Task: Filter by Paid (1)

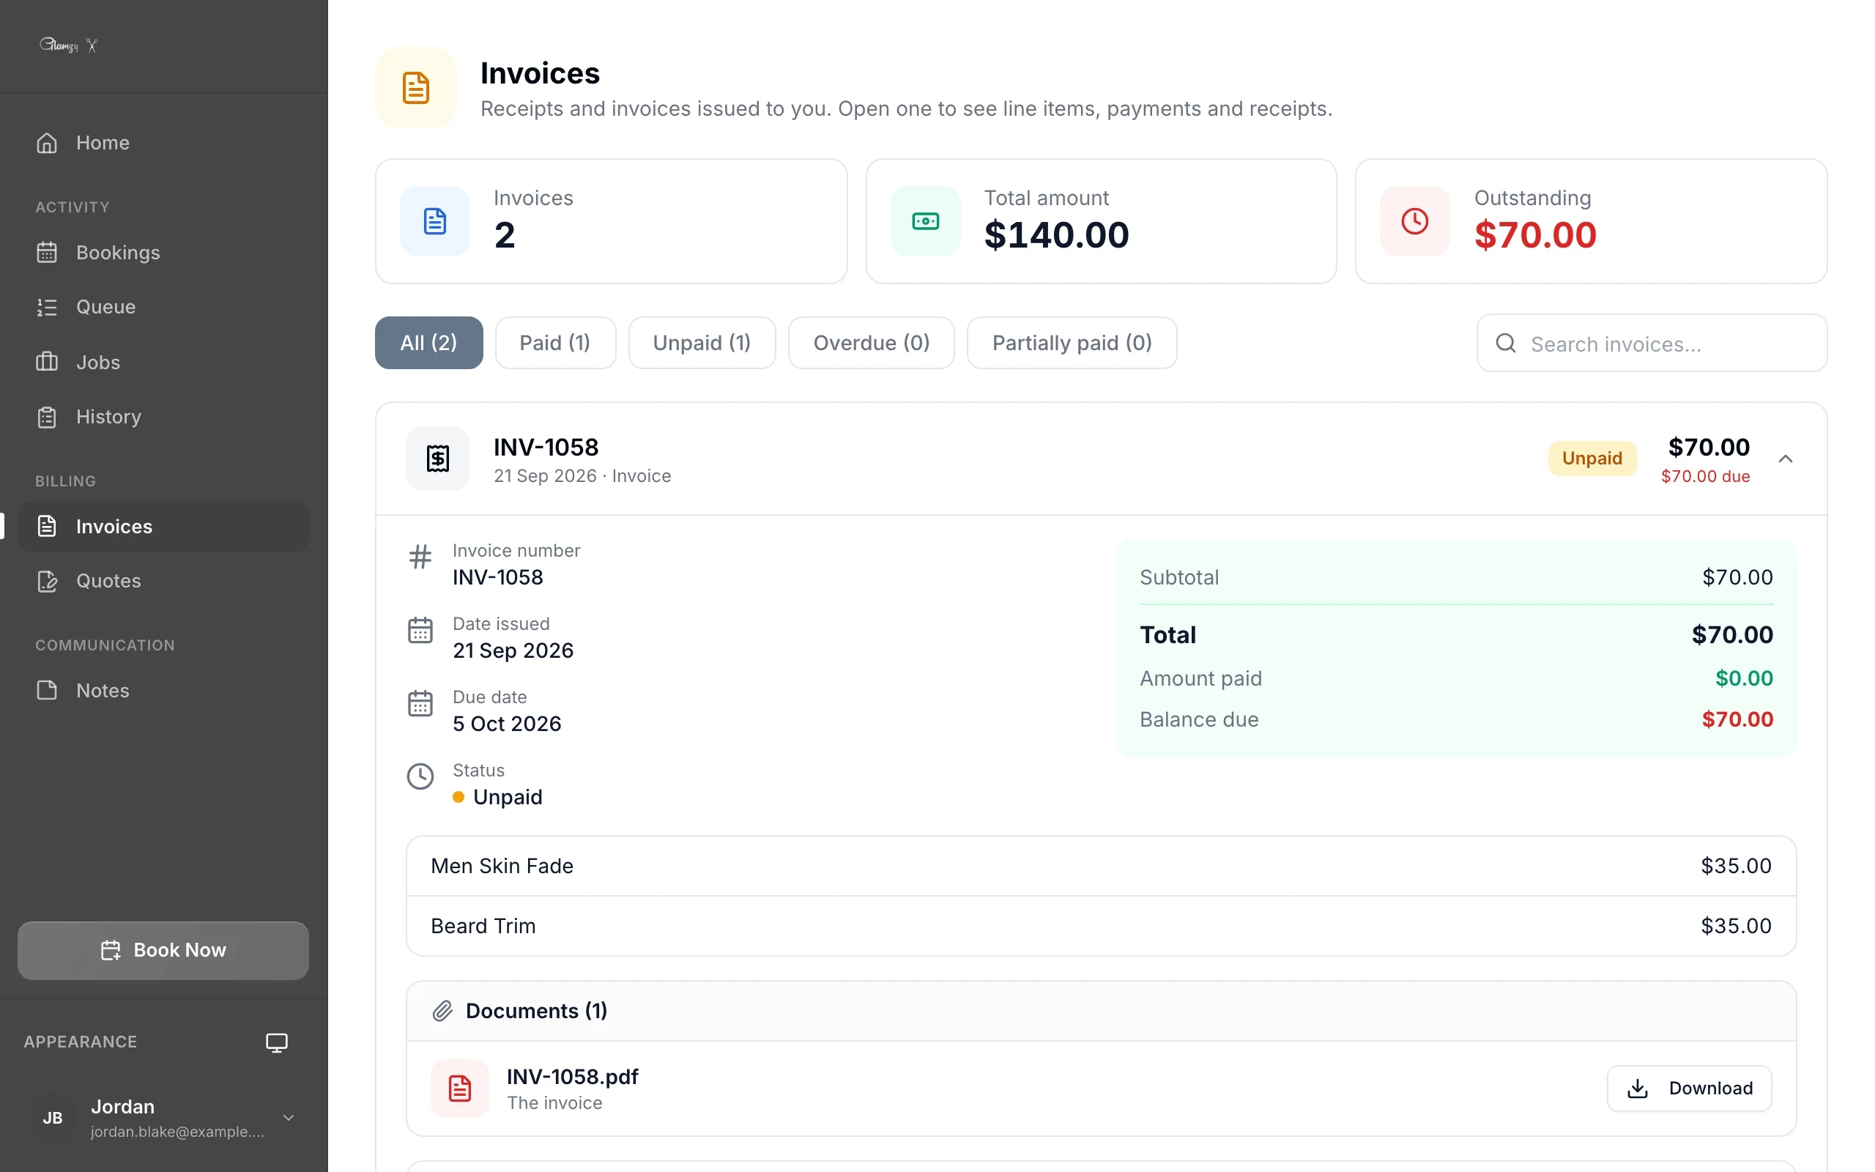Action: tap(554, 343)
